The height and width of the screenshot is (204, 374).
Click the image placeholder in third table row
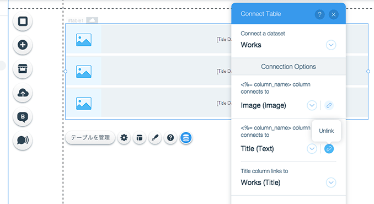pyautogui.click(x=84, y=103)
